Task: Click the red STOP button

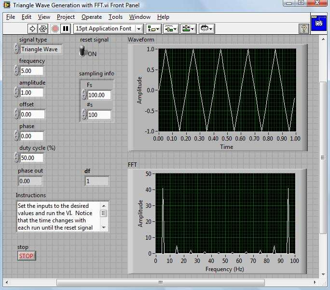Action: tap(27, 256)
